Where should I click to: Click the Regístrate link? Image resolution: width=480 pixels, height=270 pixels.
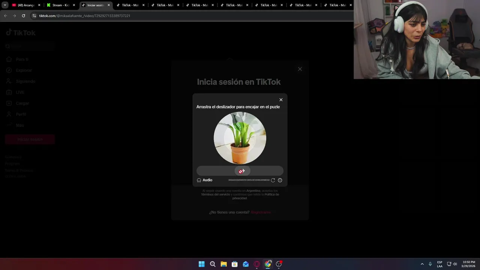[x=261, y=212]
